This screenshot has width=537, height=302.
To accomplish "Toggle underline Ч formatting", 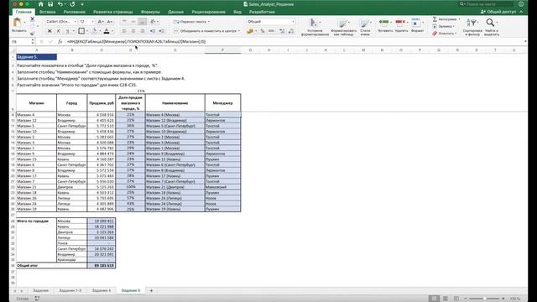I will point(67,31).
